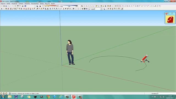Select the Rectangle tool

[x=11, y=9]
